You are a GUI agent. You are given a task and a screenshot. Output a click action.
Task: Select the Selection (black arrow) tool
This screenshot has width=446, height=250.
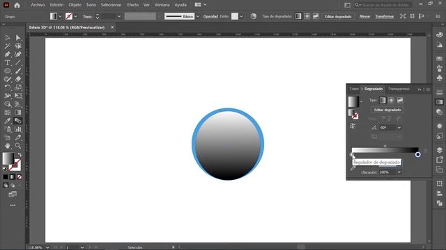click(8, 37)
